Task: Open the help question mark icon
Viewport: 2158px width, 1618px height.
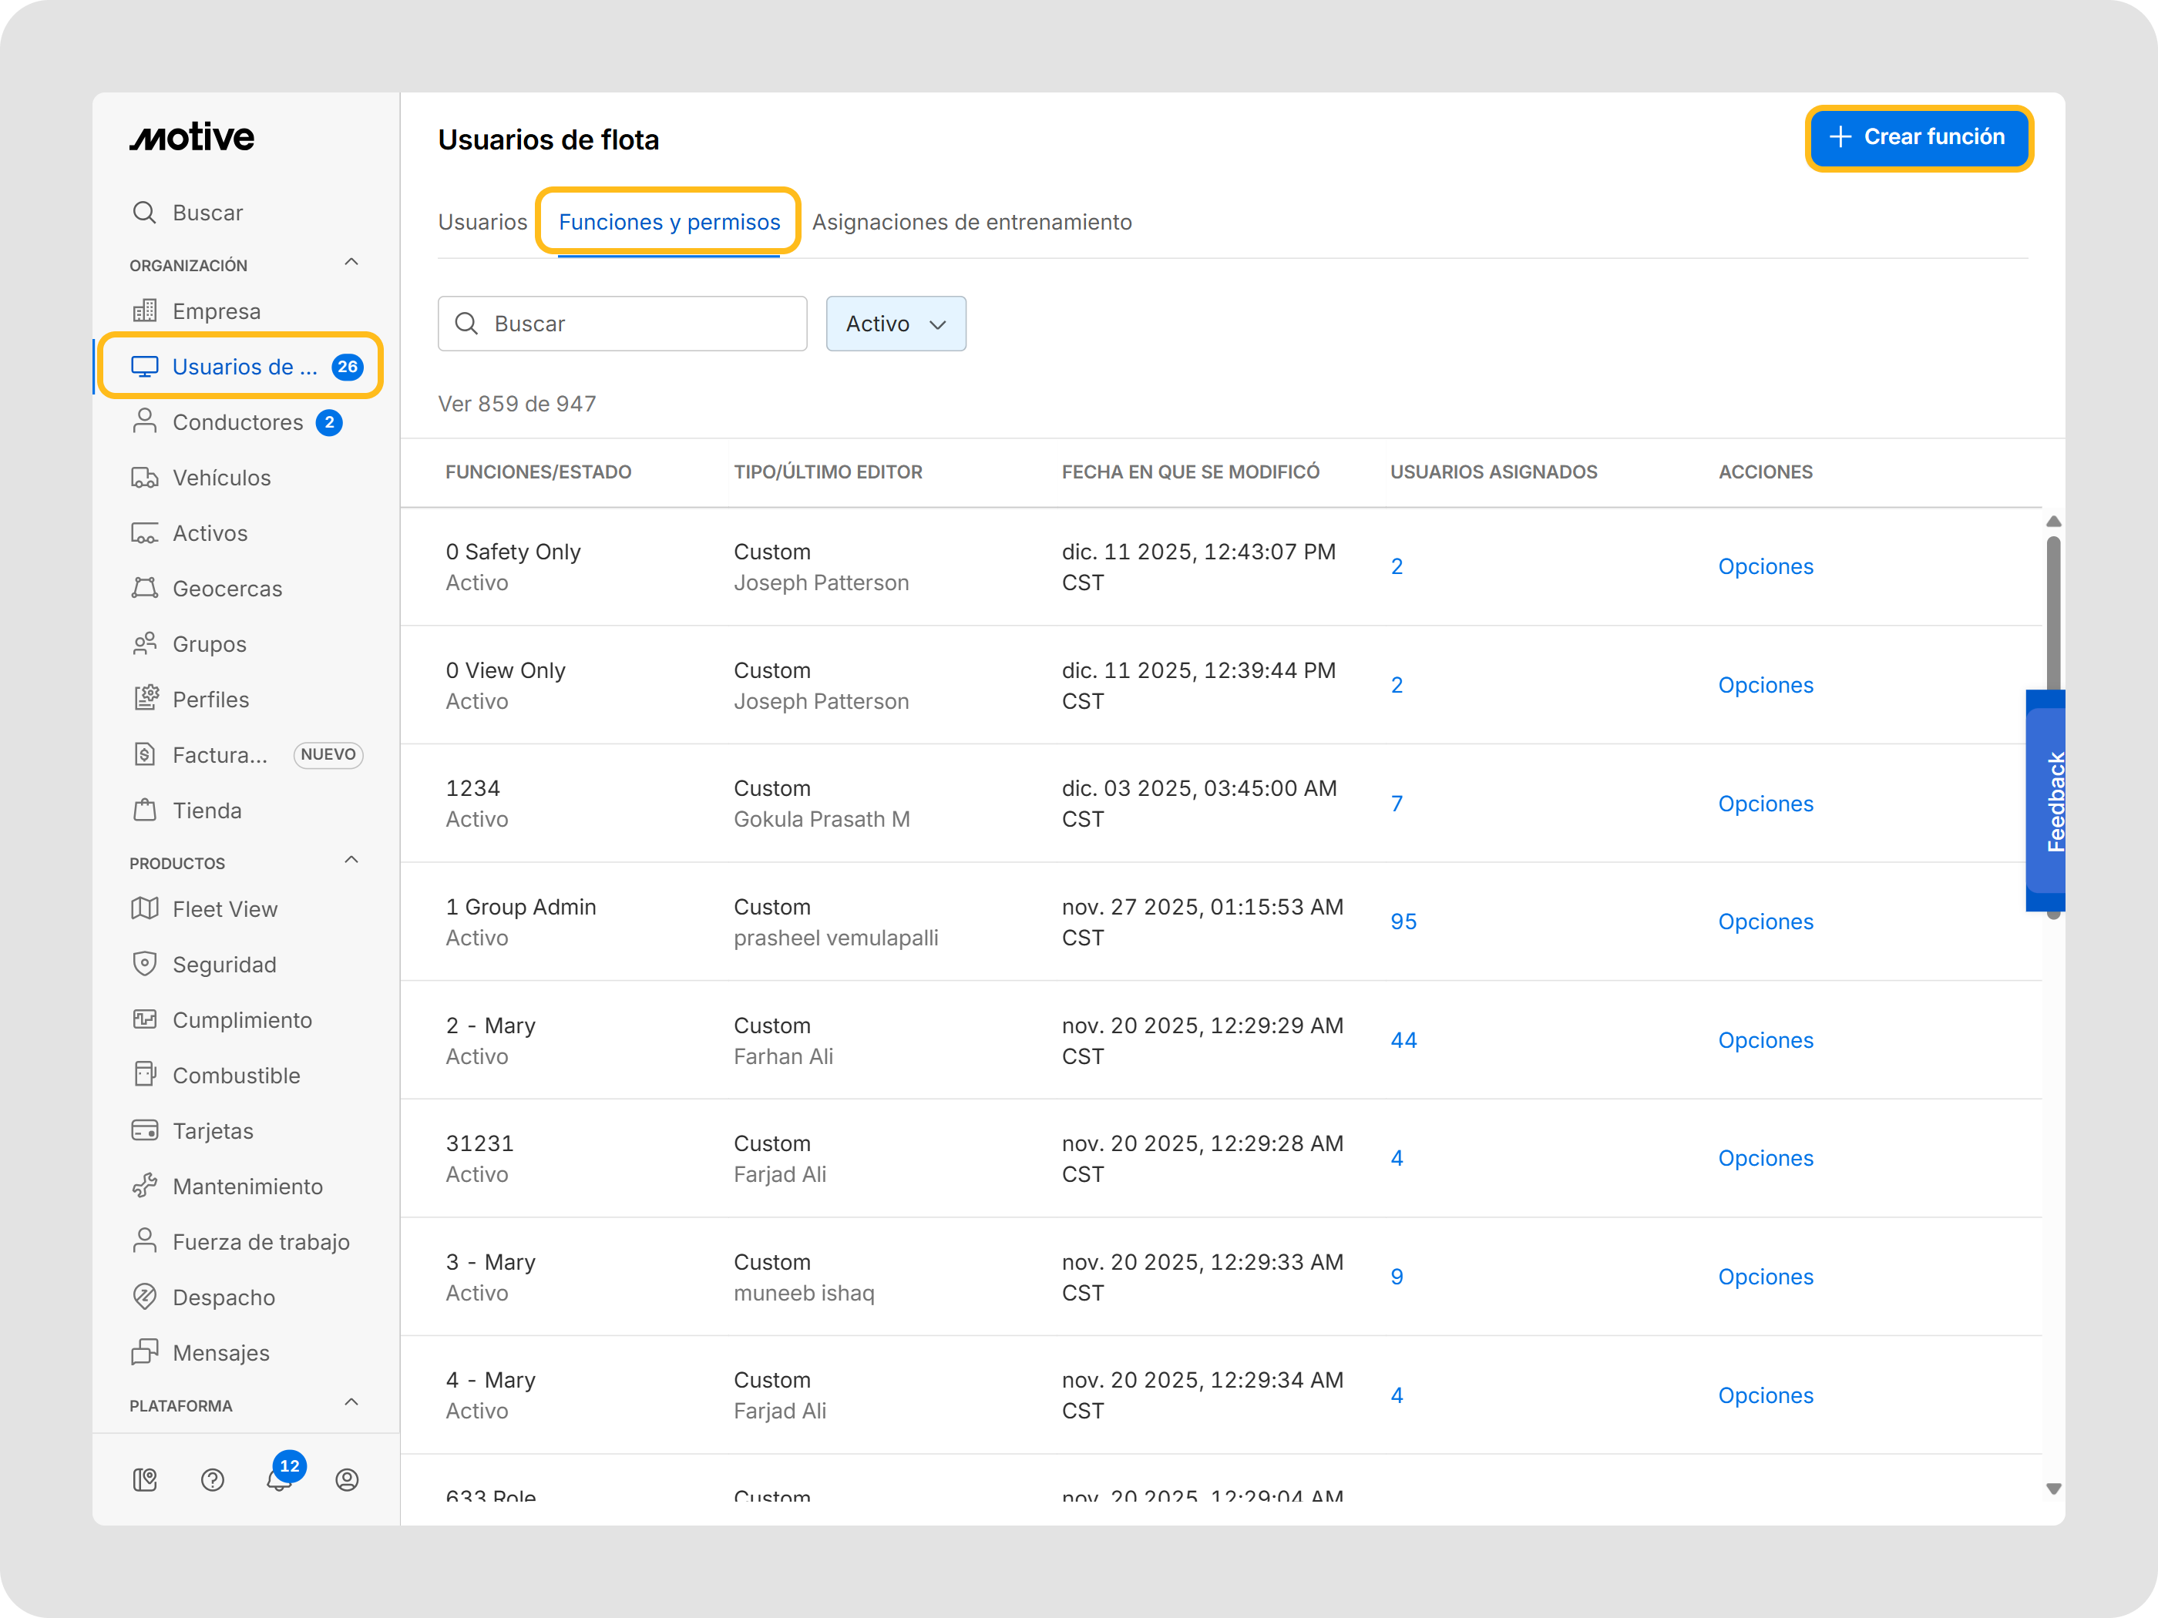Action: [x=213, y=1479]
